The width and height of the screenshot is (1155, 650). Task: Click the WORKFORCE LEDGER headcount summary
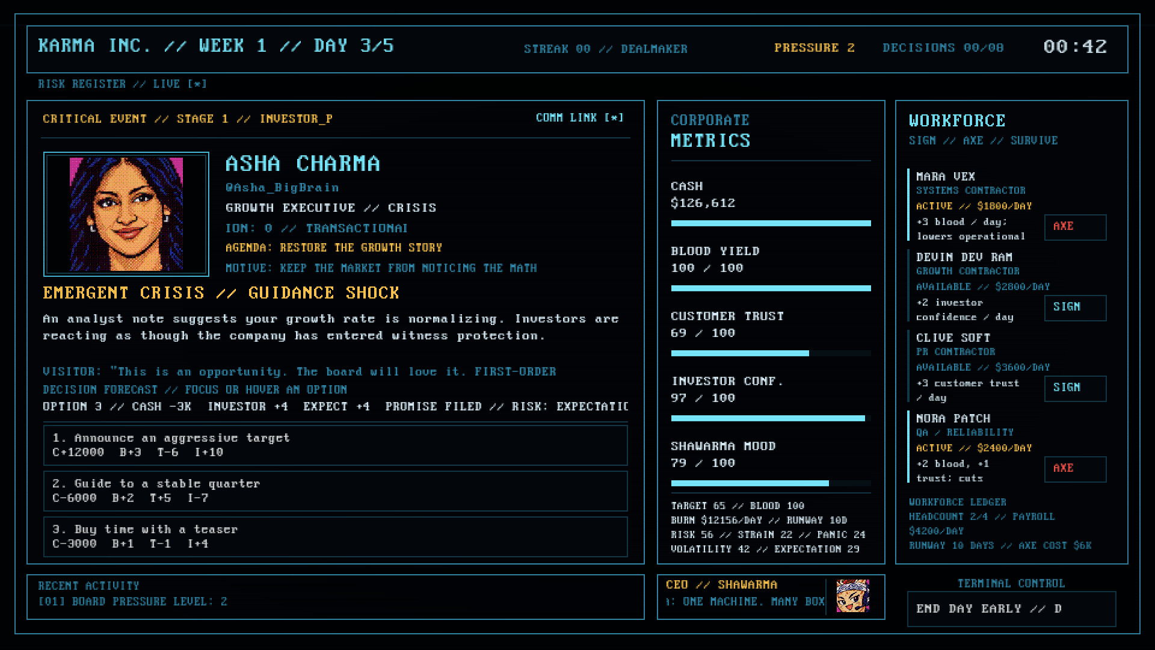[1000, 524]
